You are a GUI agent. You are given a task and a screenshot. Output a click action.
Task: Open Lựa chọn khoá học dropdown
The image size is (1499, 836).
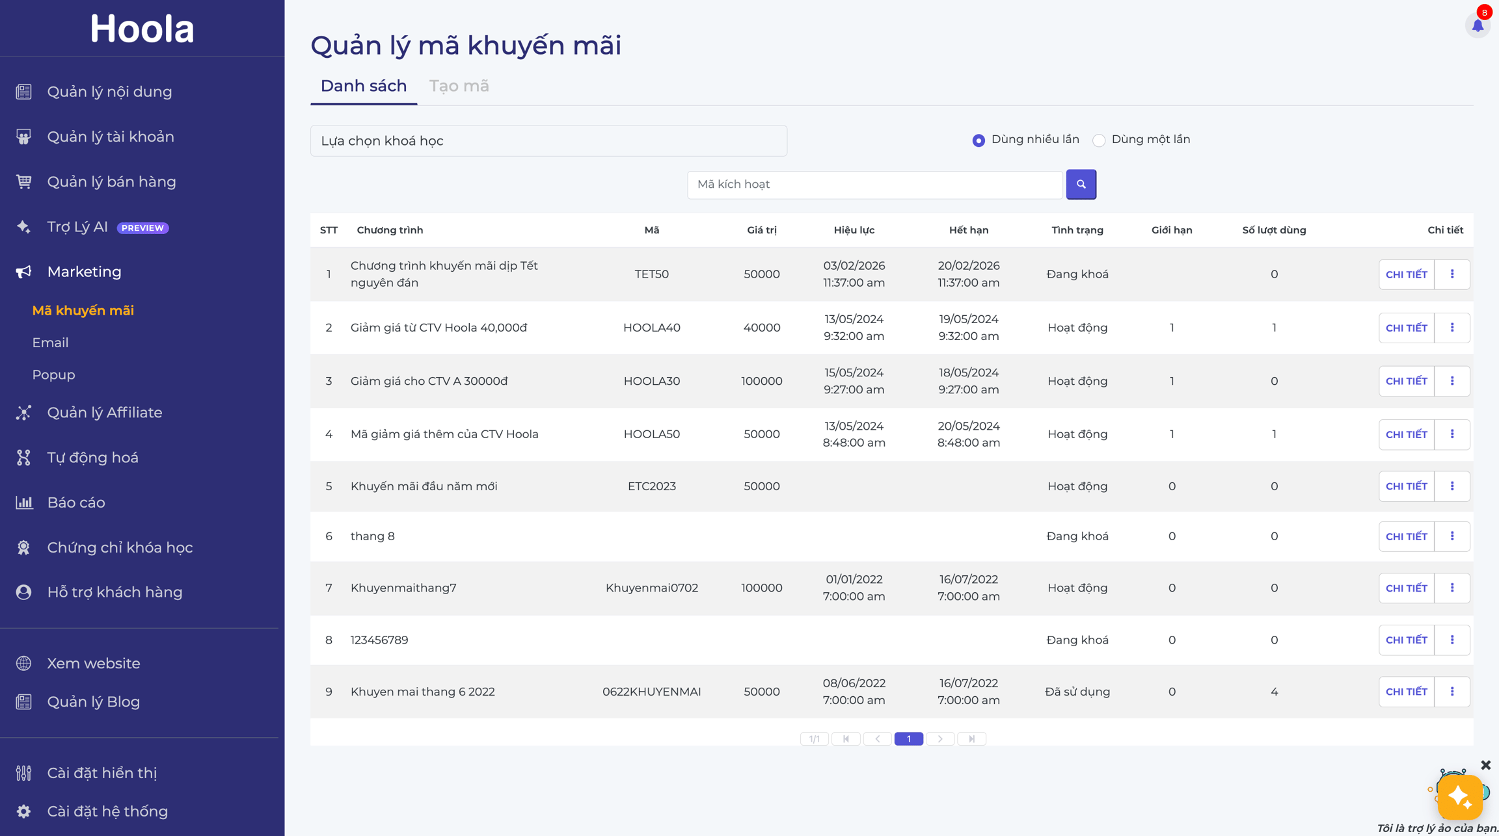(x=548, y=141)
